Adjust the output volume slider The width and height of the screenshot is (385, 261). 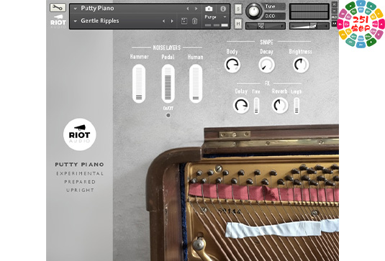tap(309, 26)
